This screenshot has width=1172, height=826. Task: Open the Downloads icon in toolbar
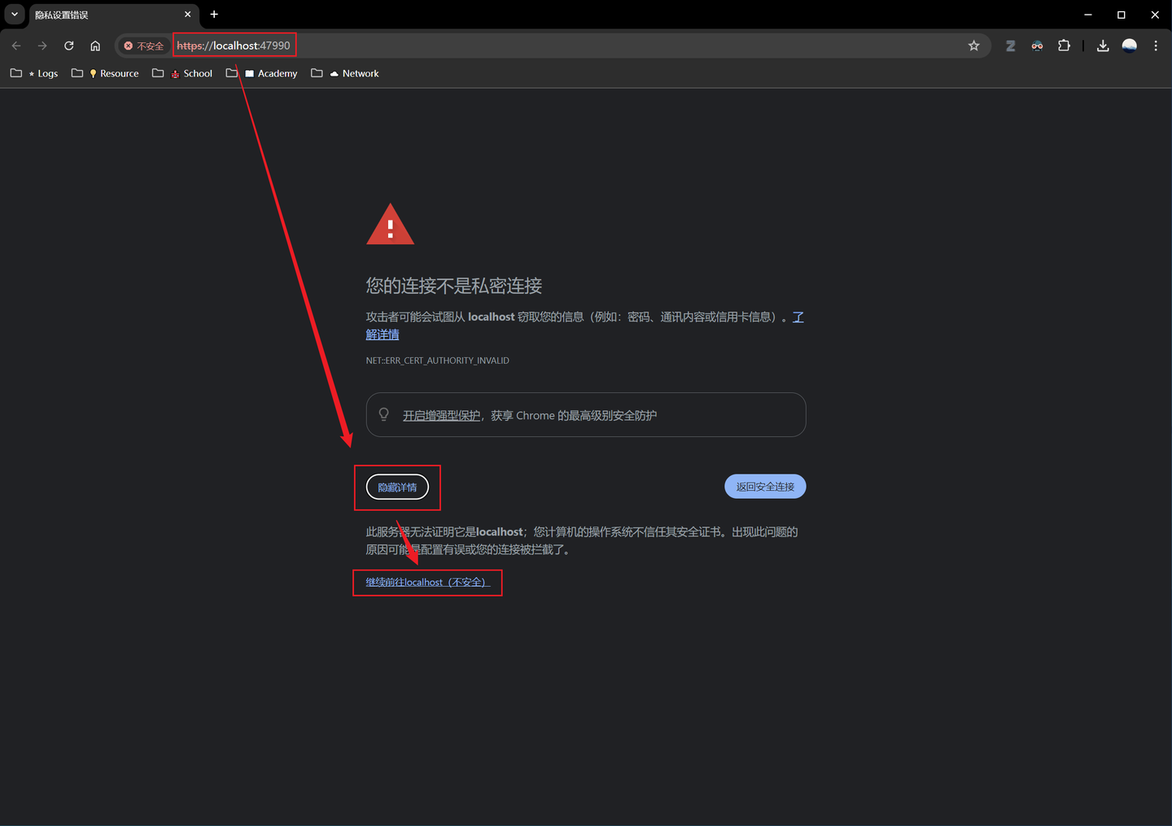(1103, 46)
